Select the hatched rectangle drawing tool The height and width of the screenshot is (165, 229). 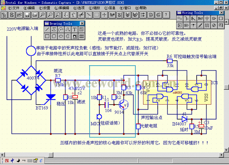point(47,36)
